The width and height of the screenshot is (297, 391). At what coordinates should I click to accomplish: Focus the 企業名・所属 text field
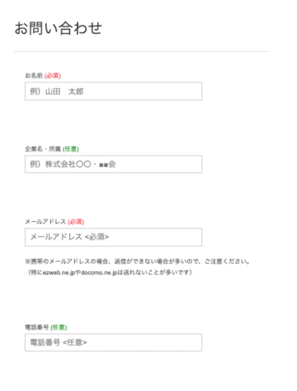(x=113, y=164)
